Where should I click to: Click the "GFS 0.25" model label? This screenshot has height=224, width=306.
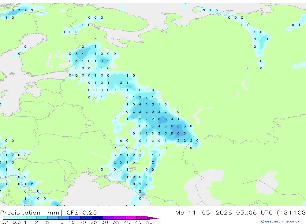coord(82,212)
